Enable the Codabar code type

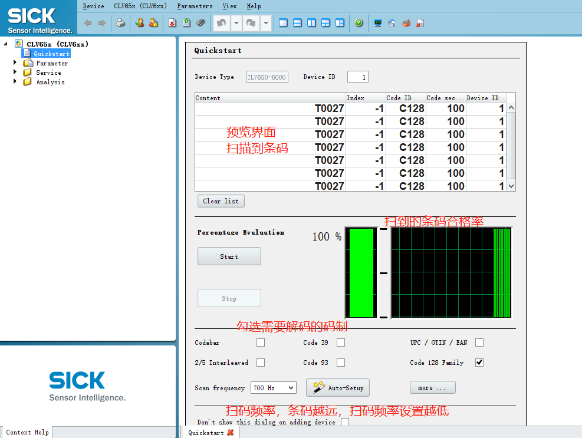click(260, 342)
